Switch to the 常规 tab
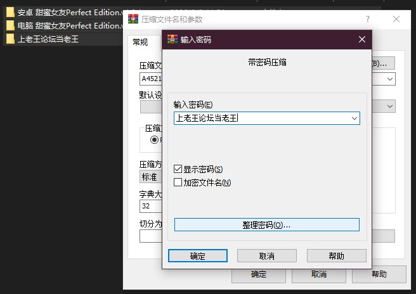Image resolution: width=416 pixels, height=294 pixels. pos(140,42)
